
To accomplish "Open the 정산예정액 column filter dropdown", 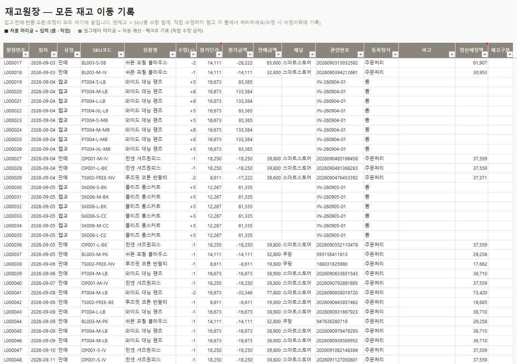I will [x=485, y=55].
